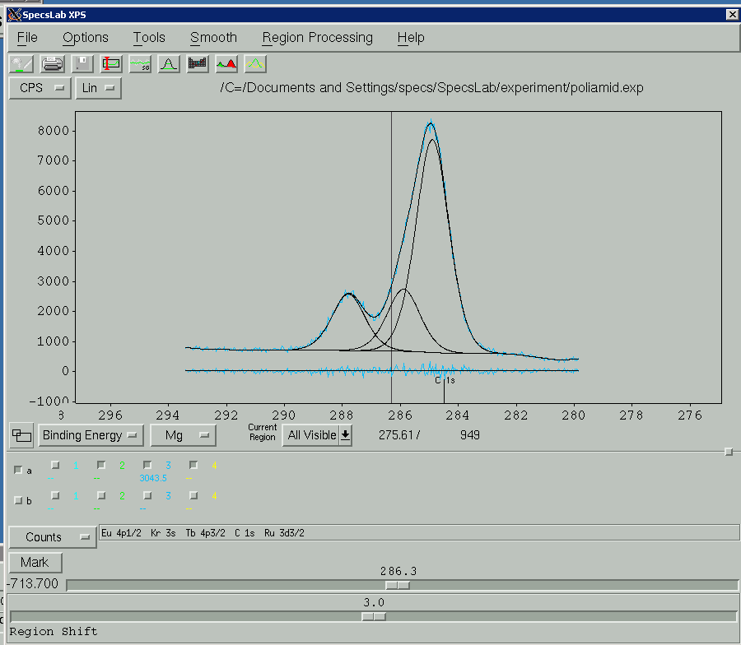
Task: Open the Region Processing menu
Action: (317, 38)
